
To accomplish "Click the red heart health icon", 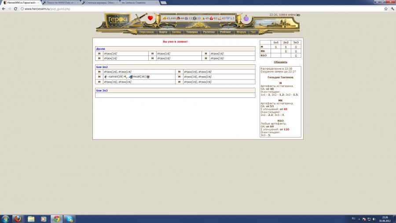I will [150, 18].
